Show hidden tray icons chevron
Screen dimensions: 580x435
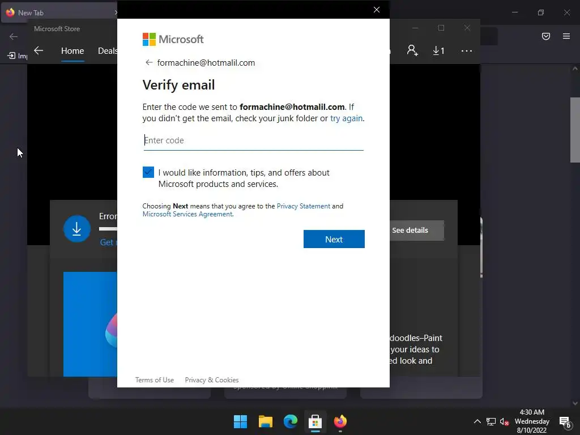[477, 421]
